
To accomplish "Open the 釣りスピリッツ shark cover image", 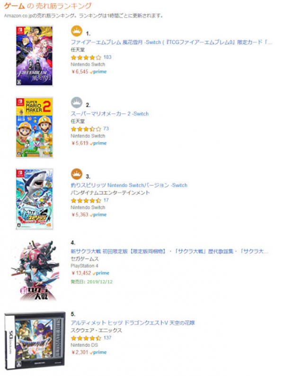I will (x=35, y=199).
